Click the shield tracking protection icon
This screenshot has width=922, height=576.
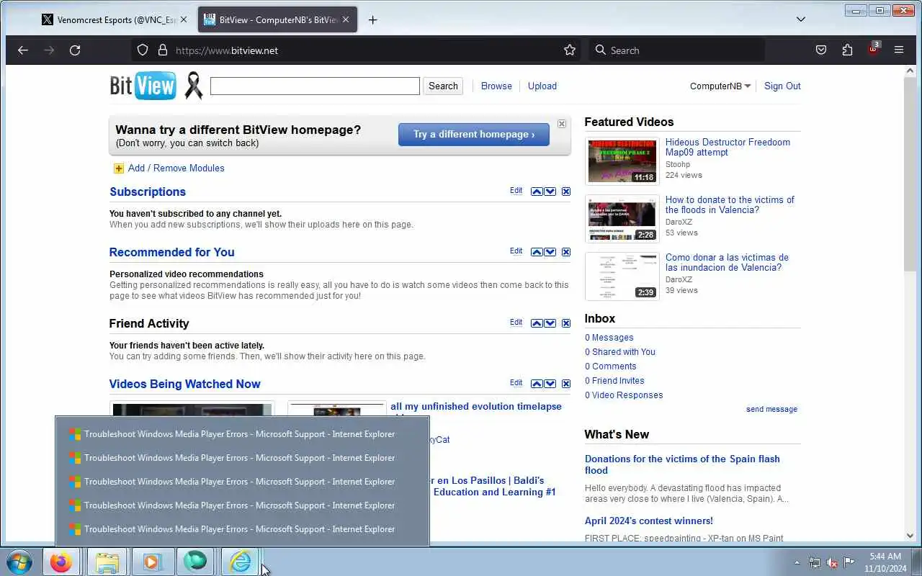click(143, 50)
